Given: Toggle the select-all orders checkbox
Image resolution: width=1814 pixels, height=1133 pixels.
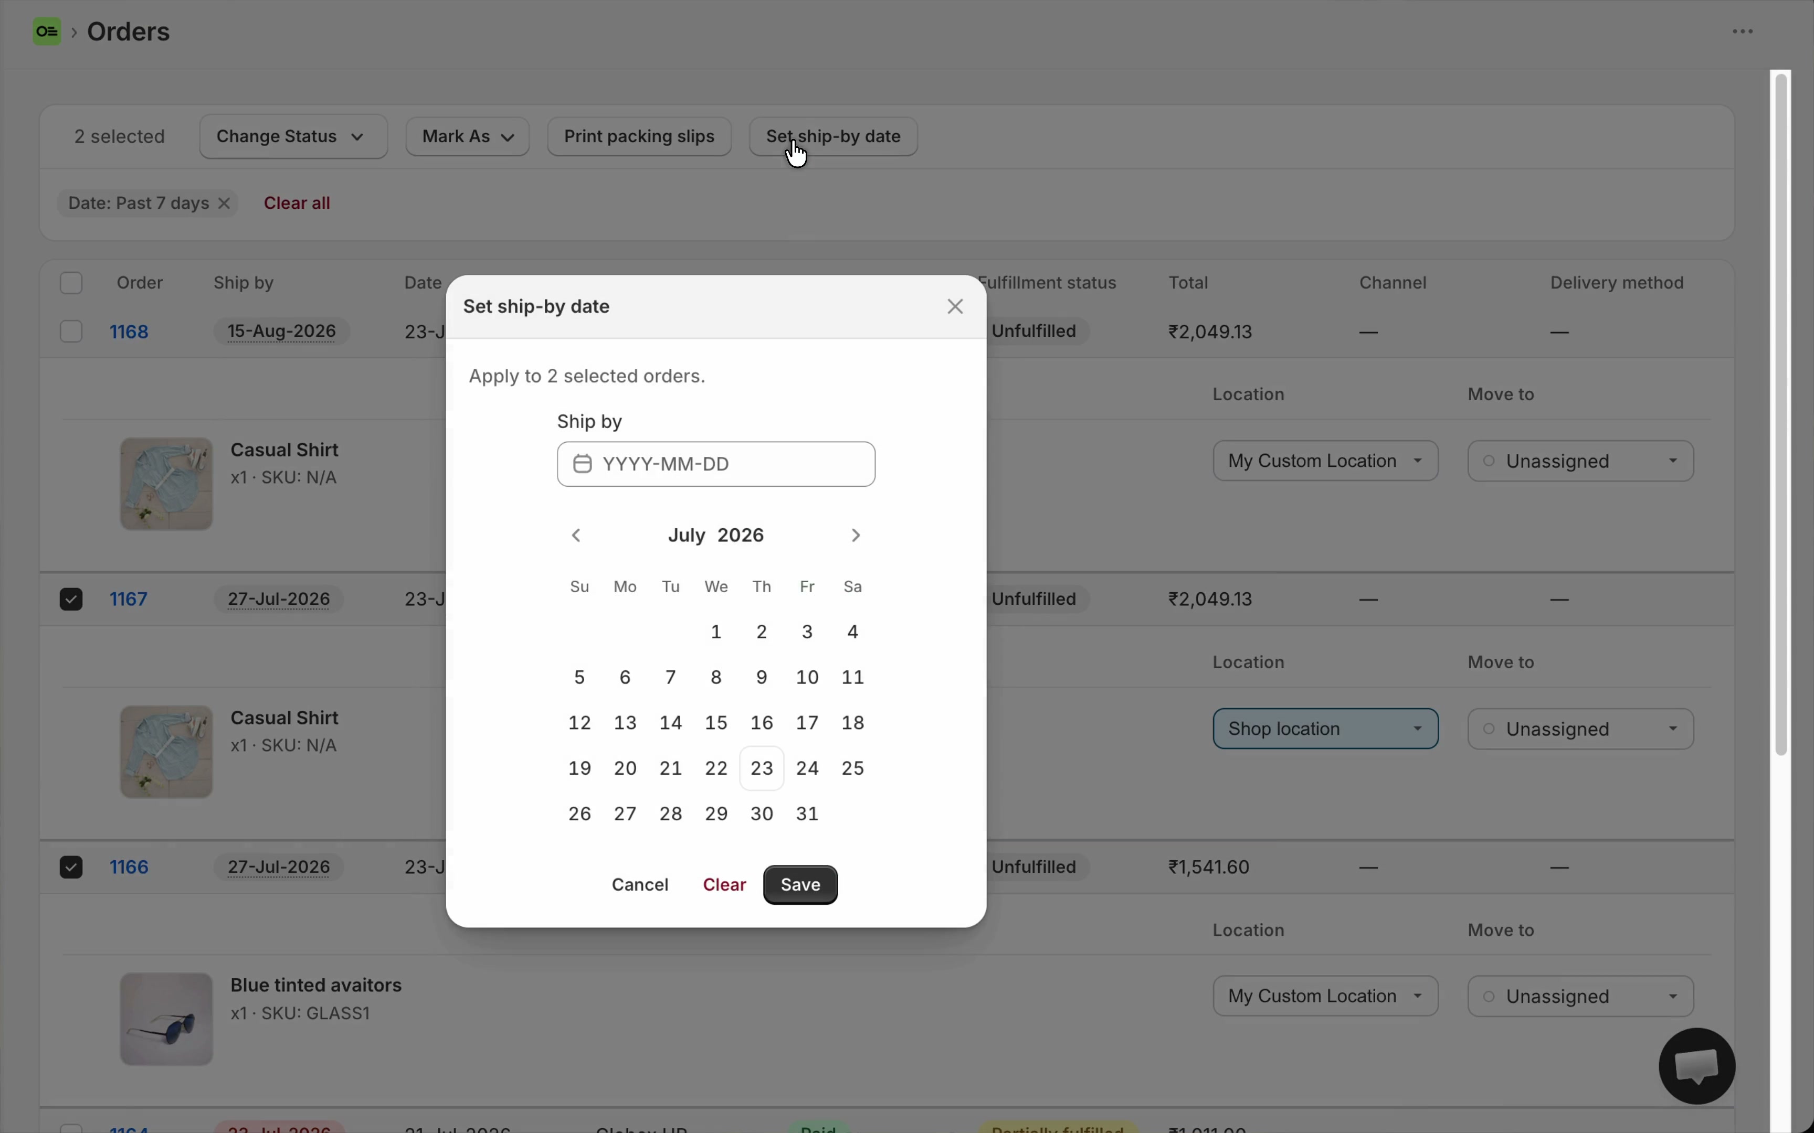Looking at the screenshot, I should click(x=71, y=283).
